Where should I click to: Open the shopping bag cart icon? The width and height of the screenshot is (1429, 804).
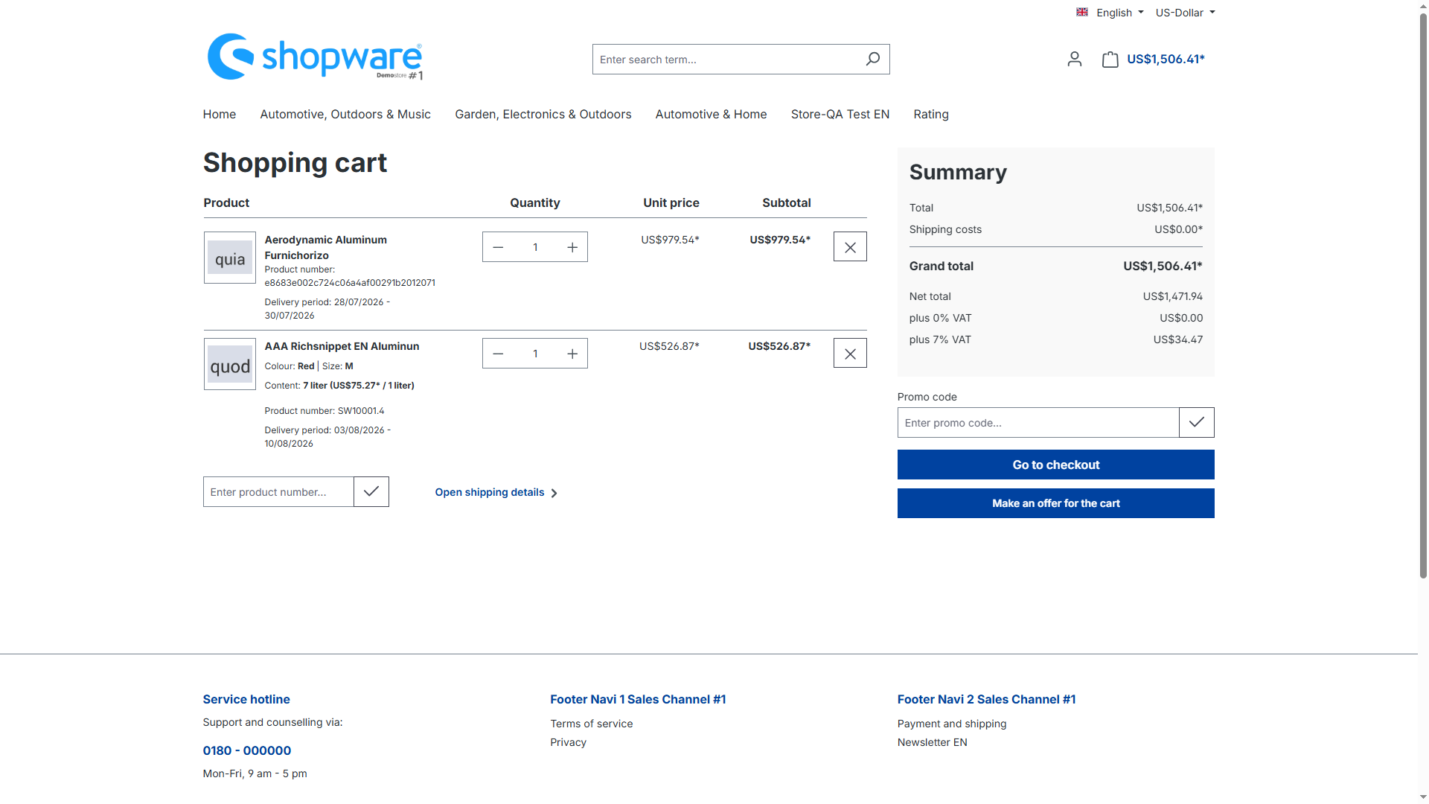coord(1110,59)
